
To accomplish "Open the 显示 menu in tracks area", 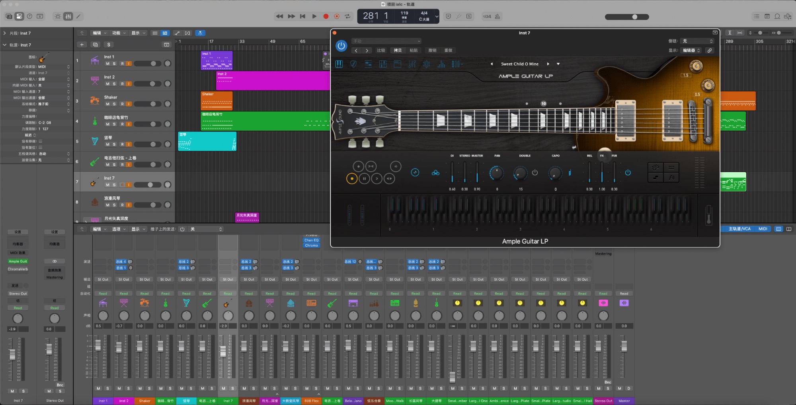I will [138, 33].
